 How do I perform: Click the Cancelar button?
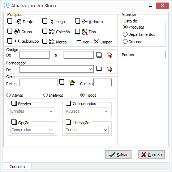coord(151,155)
